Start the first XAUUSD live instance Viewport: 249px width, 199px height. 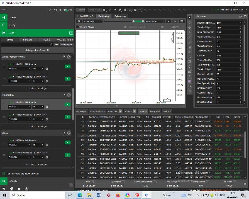[67, 66]
